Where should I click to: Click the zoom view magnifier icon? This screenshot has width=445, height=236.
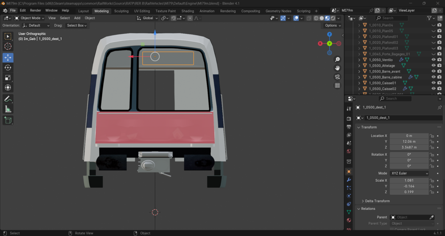point(337,60)
